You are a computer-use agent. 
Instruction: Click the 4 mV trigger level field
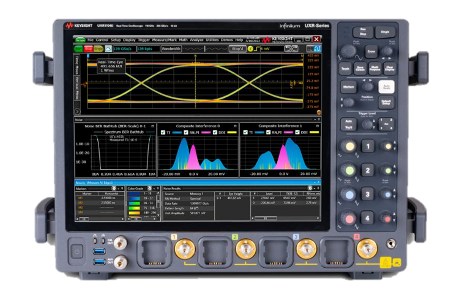[272, 48]
